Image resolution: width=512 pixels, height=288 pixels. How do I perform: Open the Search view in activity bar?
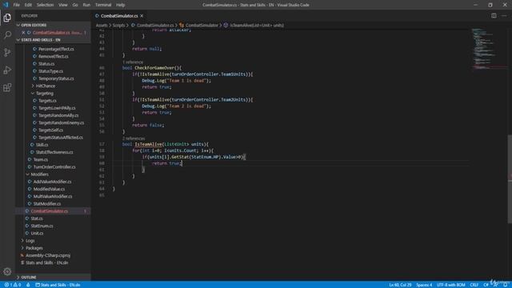point(7,35)
